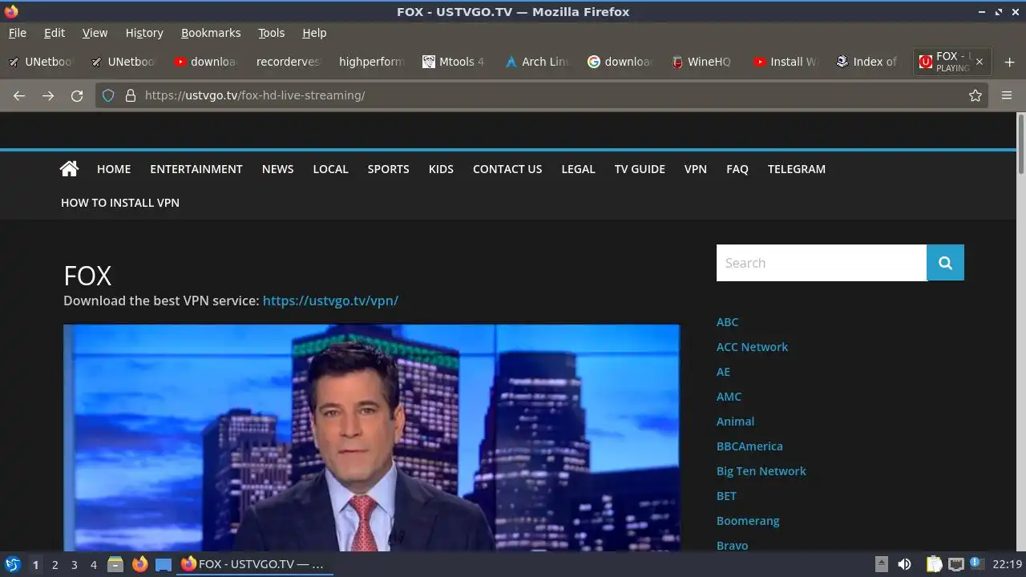
Task: Open the Boomerang channel link
Action: coord(748,521)
